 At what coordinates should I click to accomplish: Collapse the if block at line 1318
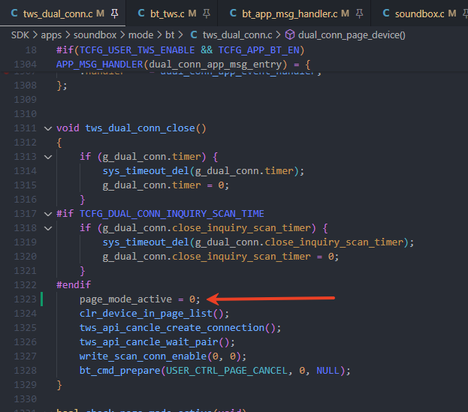pyautogui.click(x=48, y=228)
